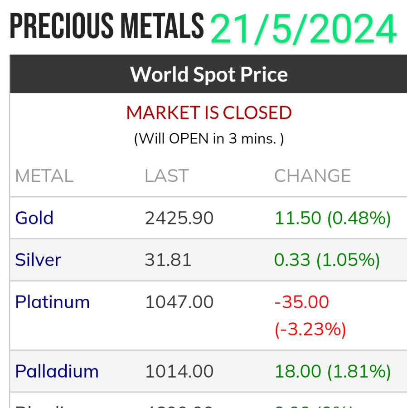Click the MARKET IS CLOSED status text

pyautogui.click(x=208, y=112)
